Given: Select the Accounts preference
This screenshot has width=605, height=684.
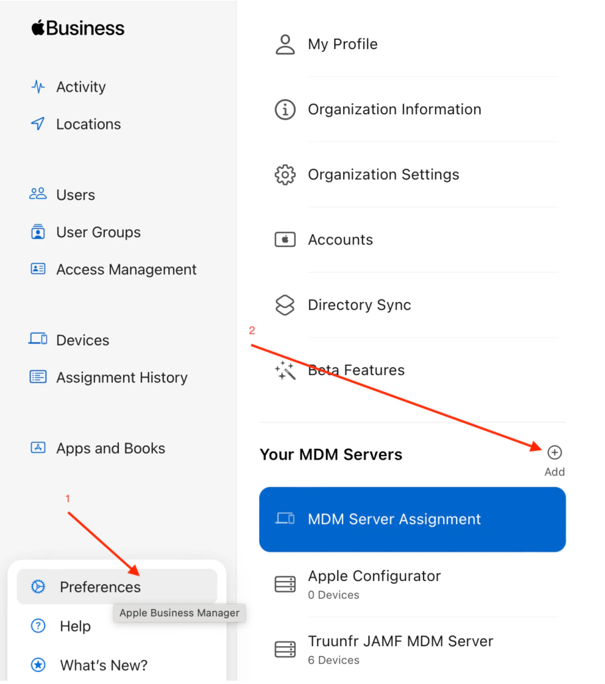Looking at the screenshot, I should coord(340,240).
